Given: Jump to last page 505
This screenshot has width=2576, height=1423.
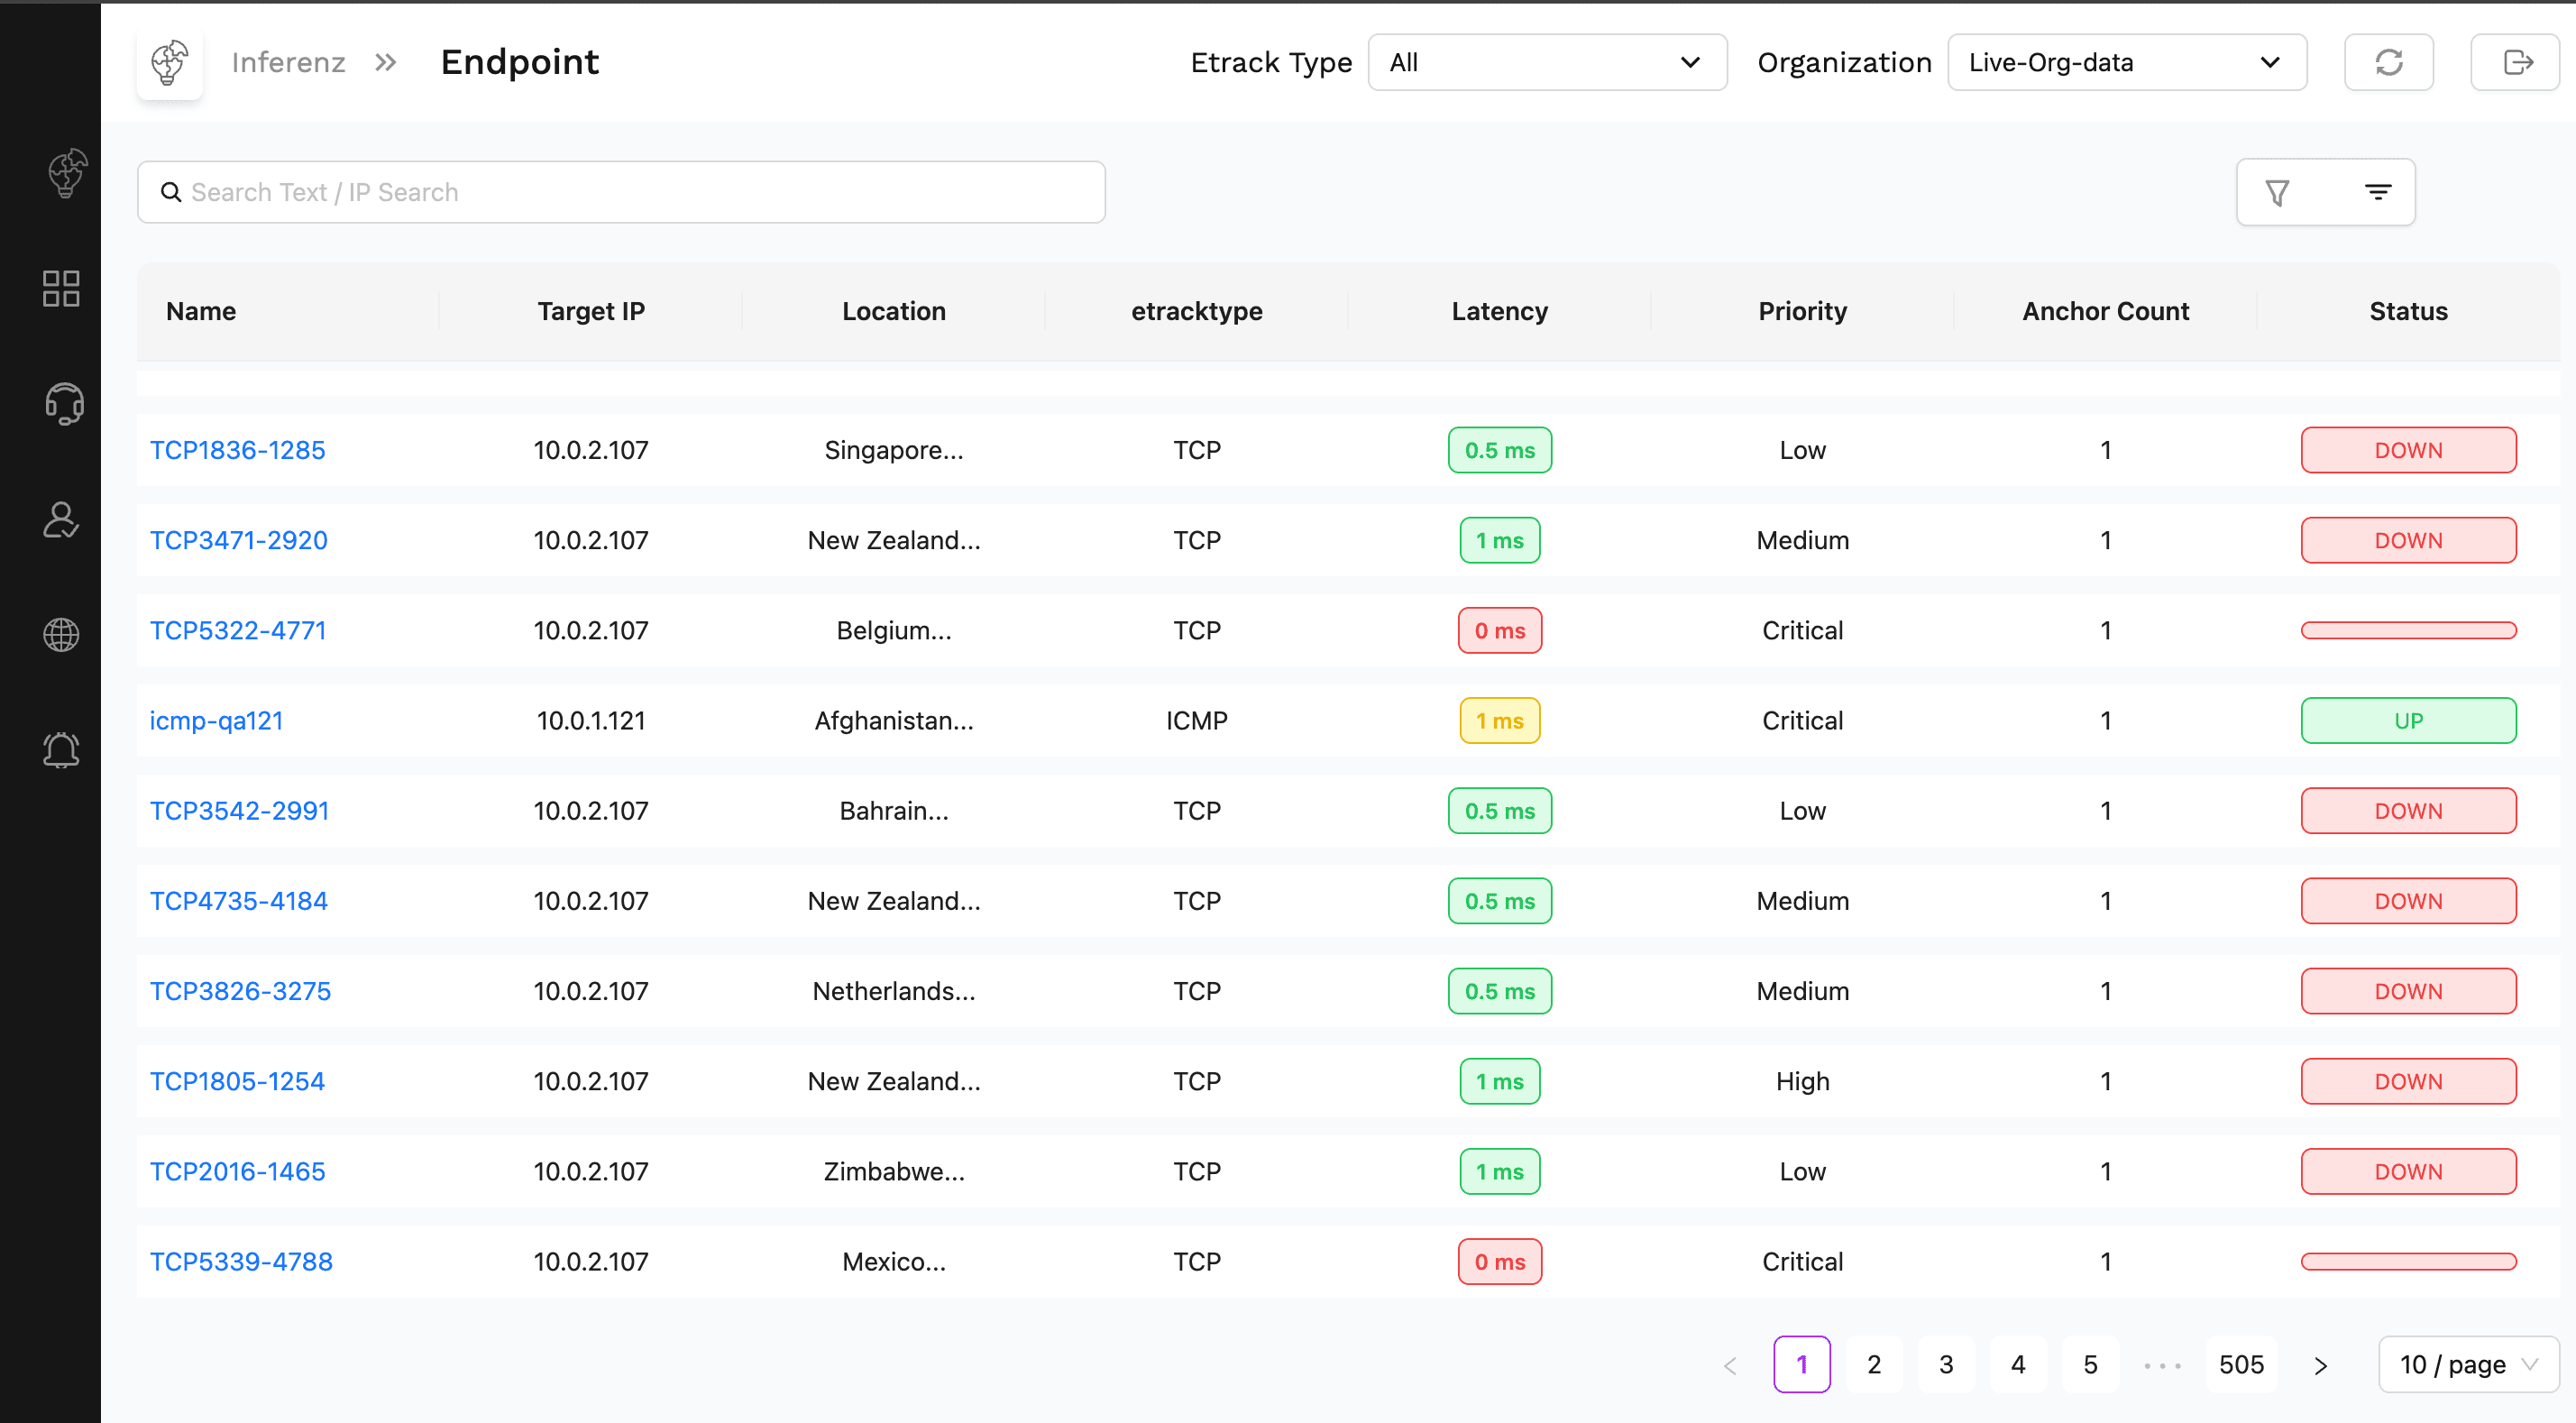Looking at the screenshot, I should (x=2240, y=1364).
